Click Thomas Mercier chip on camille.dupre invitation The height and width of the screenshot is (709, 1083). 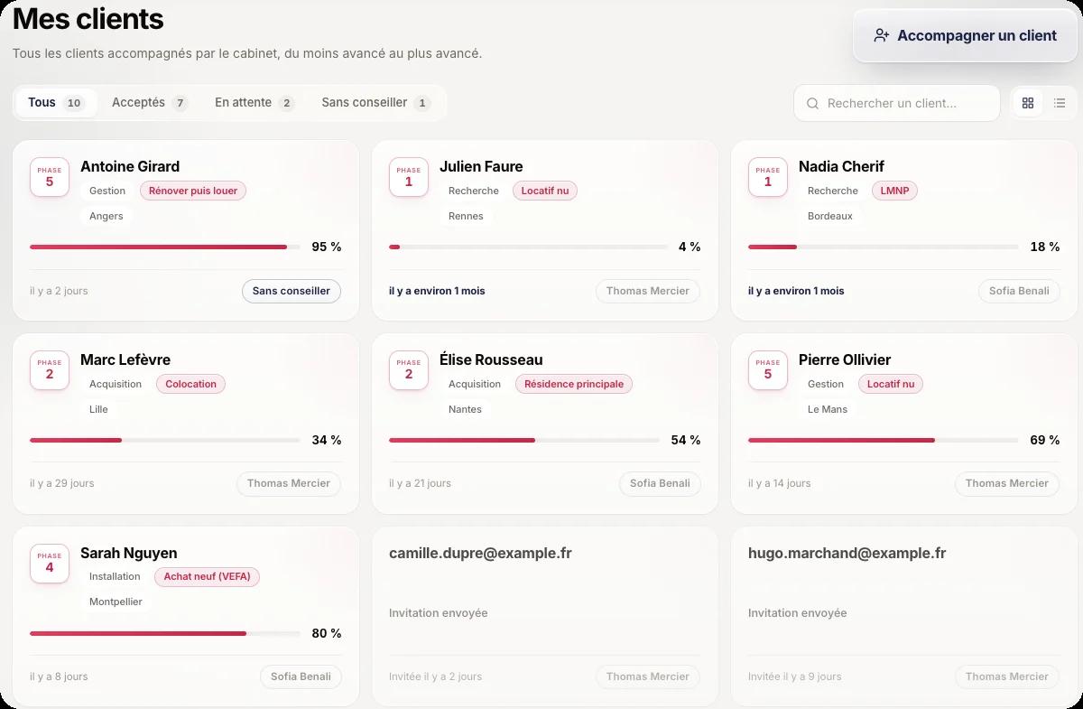point(647,676)
